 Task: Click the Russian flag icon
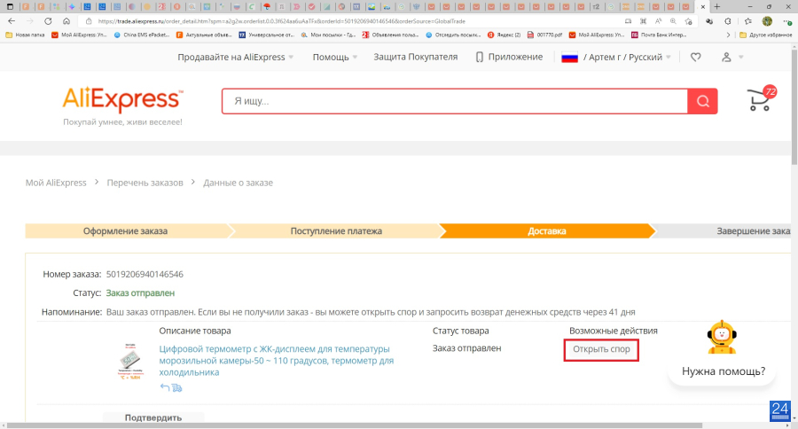pyautogui.click(x=569, y=57)
